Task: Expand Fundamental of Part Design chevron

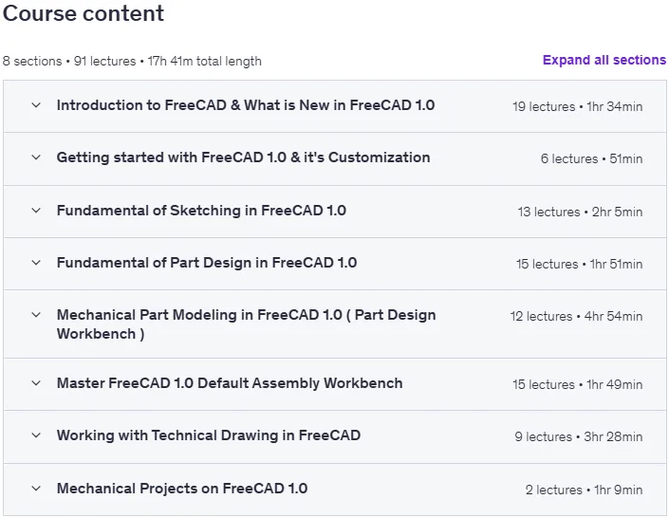Action: click(36, 263)
